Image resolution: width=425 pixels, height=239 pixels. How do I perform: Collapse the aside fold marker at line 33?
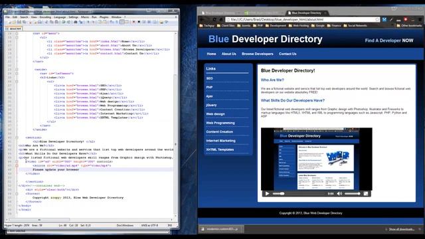pyautogui.click(x=17, y=70)
